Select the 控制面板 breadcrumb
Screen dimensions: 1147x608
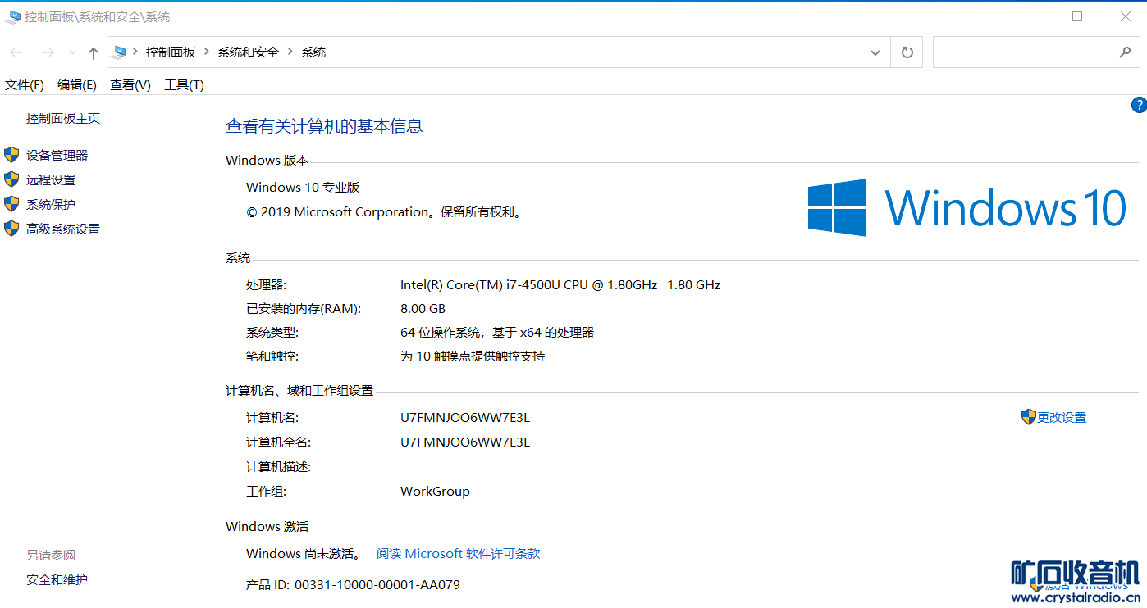[x=171, y=52]
